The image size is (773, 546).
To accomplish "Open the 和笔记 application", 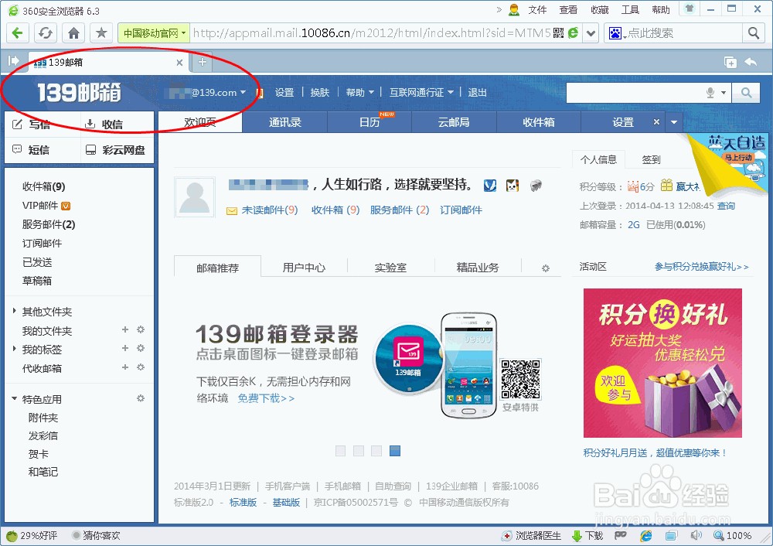I will tap(43, 472).
